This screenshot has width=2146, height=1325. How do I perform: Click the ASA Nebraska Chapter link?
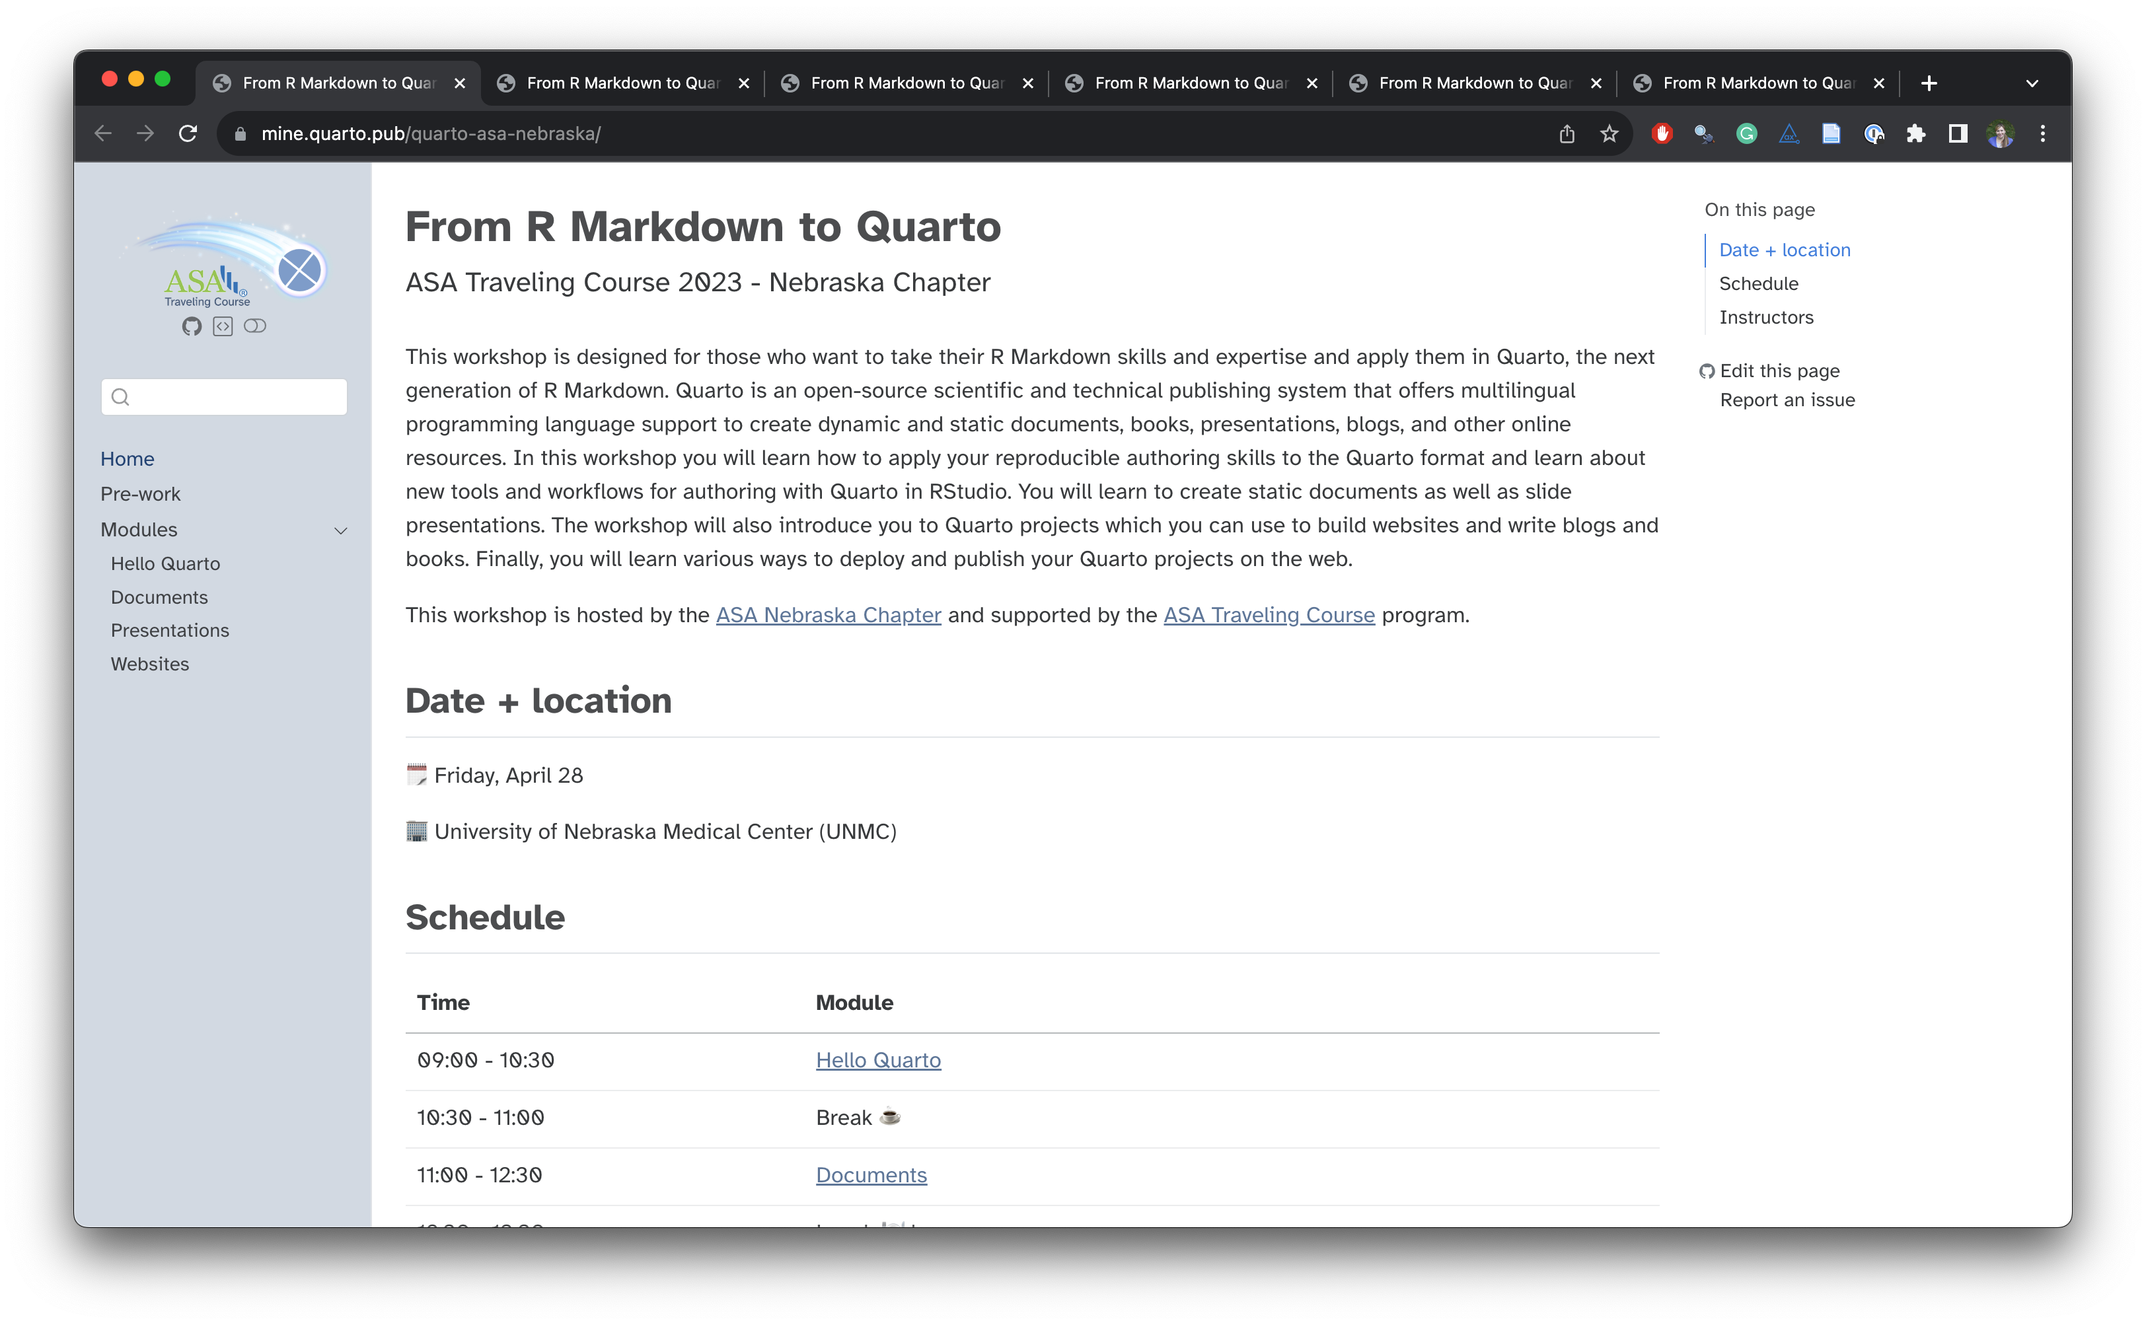(x=828, y=614)
